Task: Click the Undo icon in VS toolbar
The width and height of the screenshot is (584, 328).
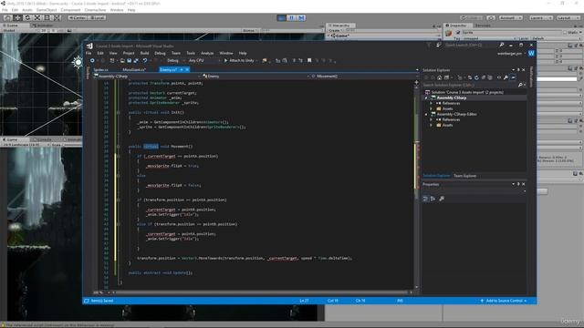Action: (x=145, y=60)
